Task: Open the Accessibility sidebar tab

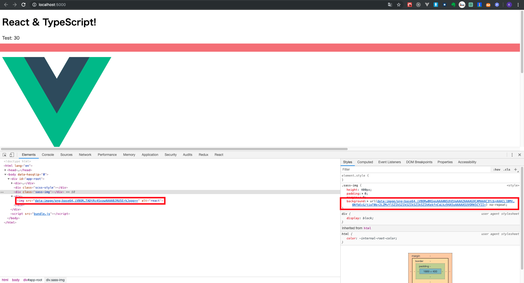Action: [467, 162]
